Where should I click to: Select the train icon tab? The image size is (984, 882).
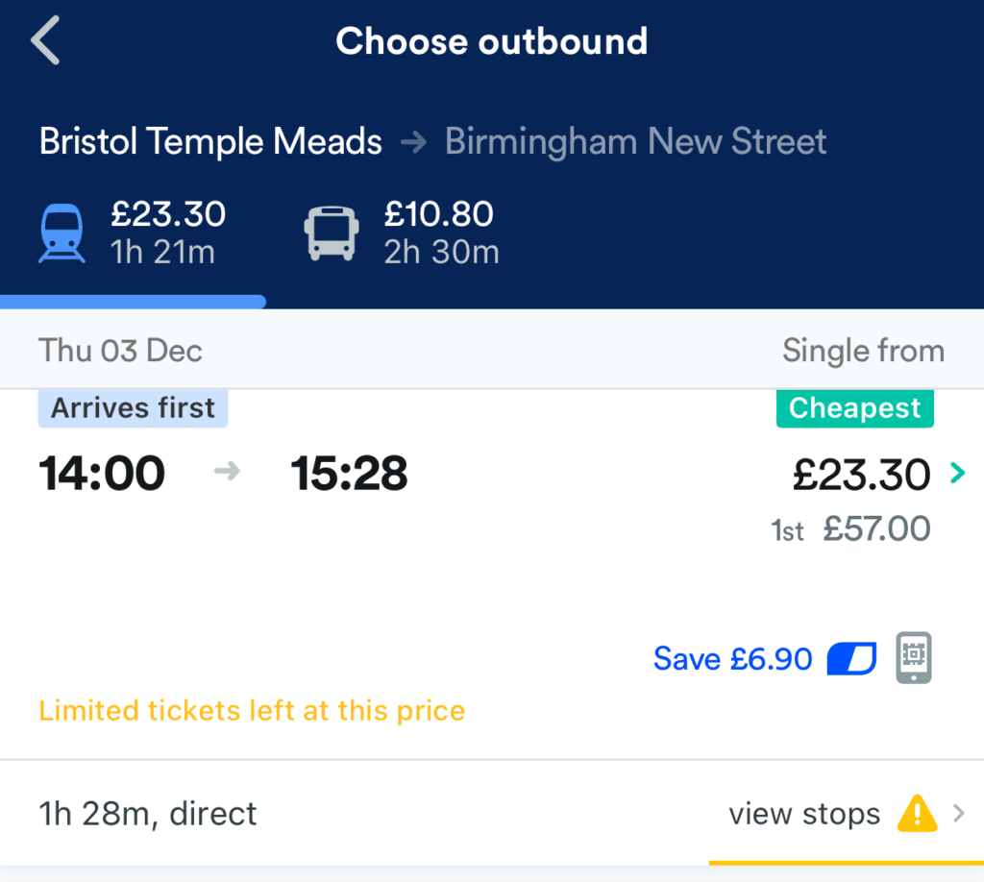click(61, 233)
